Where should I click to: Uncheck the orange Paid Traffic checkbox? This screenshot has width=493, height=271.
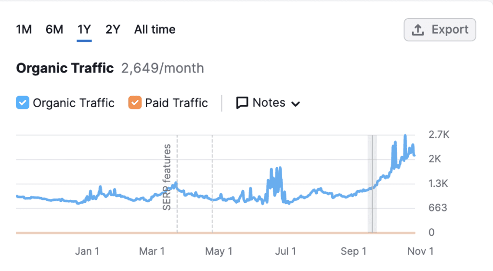point(135,103)
